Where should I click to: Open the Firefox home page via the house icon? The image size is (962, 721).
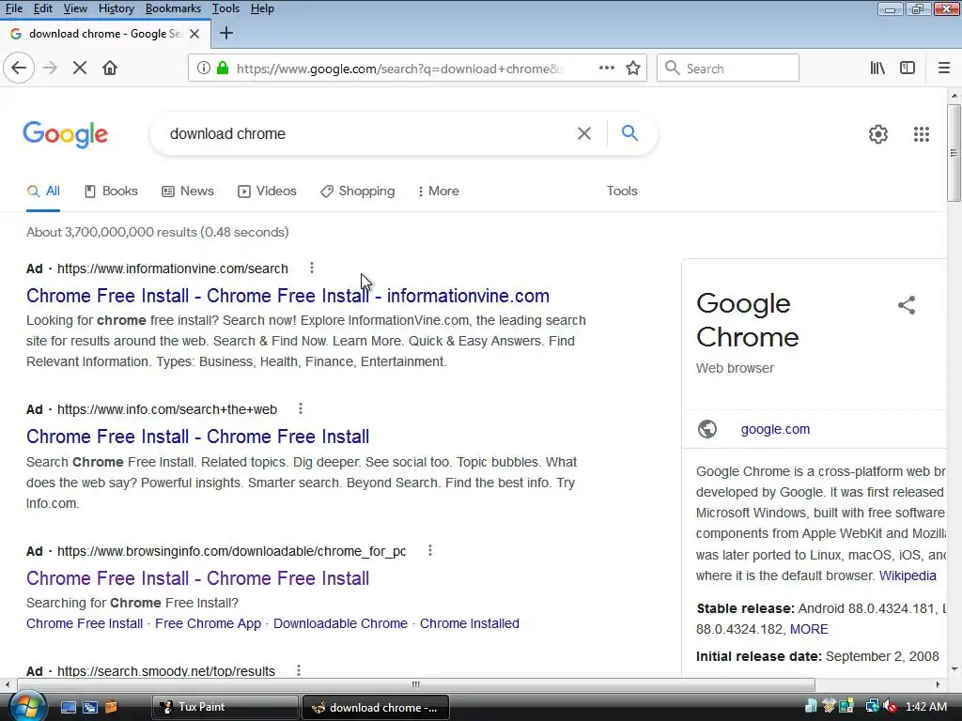110,68
